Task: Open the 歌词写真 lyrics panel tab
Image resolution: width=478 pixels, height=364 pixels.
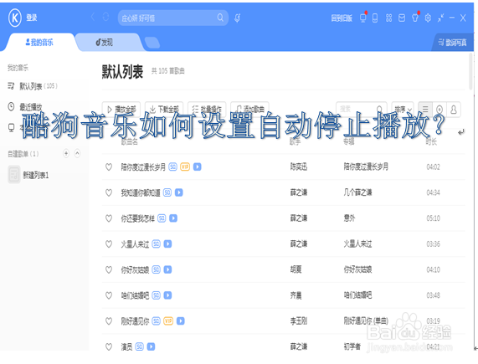Action: (452, 43)
